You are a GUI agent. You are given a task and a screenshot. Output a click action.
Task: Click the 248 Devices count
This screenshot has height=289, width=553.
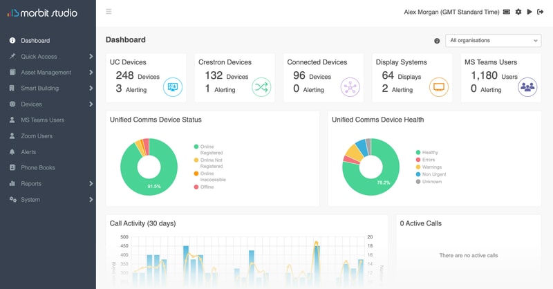coord(138,75)
